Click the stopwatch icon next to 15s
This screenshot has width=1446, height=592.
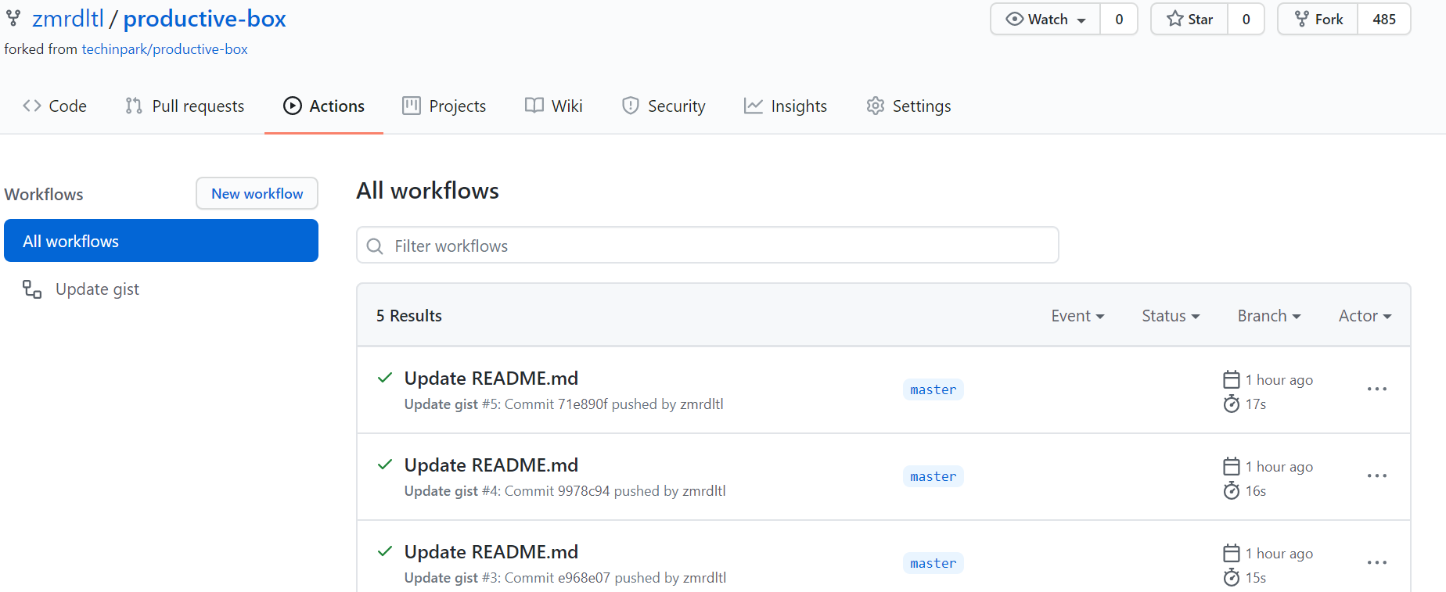(x=1232, y=577)
